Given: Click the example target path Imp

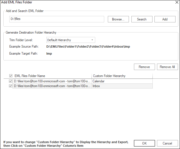Looking at the screenshot, I should pos(49,53).
